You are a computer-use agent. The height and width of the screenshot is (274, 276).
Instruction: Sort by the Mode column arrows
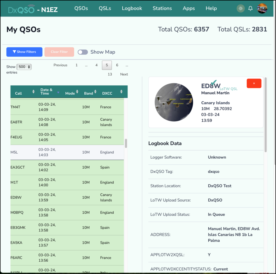(77, 92)
